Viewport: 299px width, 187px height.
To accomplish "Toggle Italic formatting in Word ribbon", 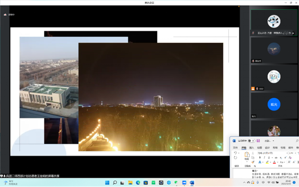I will (264, 158).
